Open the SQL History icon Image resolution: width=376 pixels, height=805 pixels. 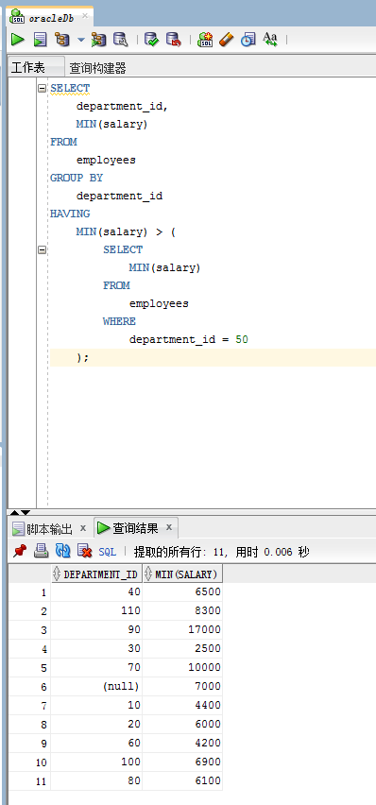(x=248, y=40)
